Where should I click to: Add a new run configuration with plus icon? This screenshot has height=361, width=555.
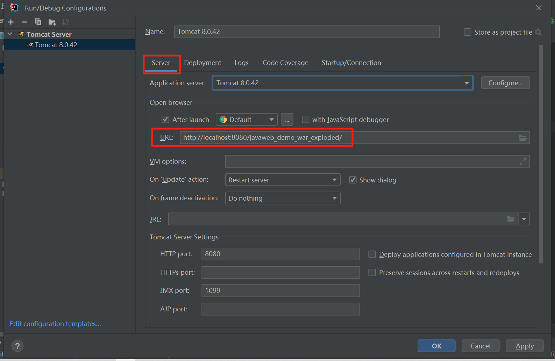11,22
